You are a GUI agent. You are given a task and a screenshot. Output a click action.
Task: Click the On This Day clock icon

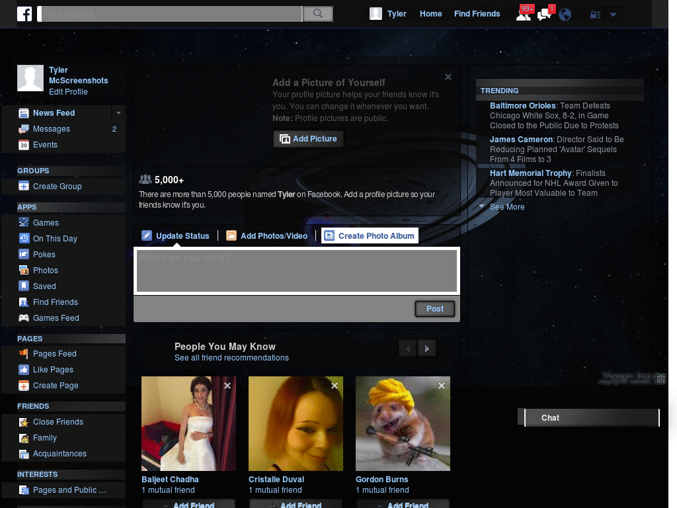(24, 239)
